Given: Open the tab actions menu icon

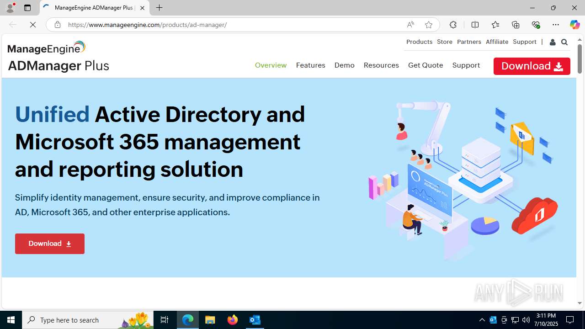Looking at the screenshot, I should (x=27, y=8).
